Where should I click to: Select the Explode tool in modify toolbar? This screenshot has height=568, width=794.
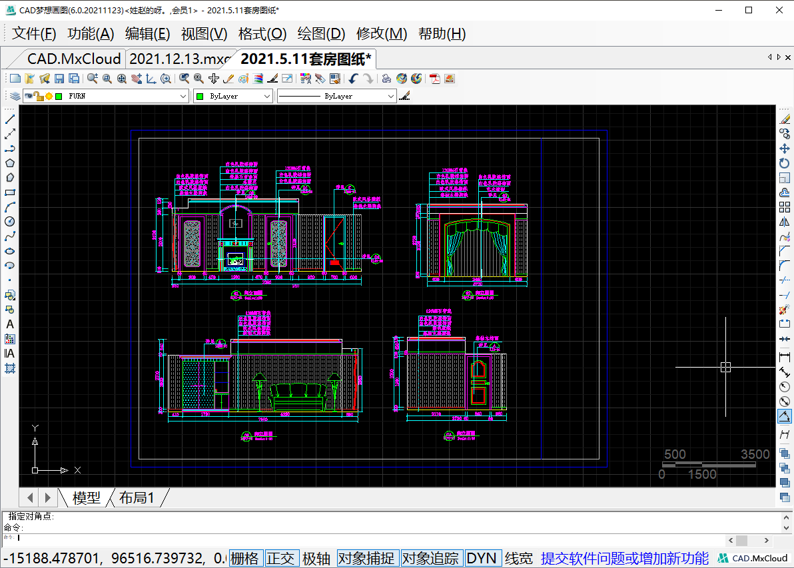click(785, 310)
